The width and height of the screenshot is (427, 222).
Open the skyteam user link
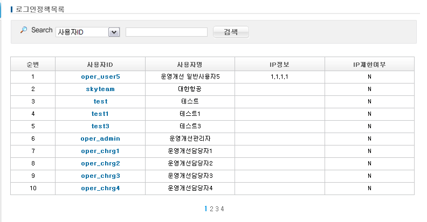tap(100, 89)
